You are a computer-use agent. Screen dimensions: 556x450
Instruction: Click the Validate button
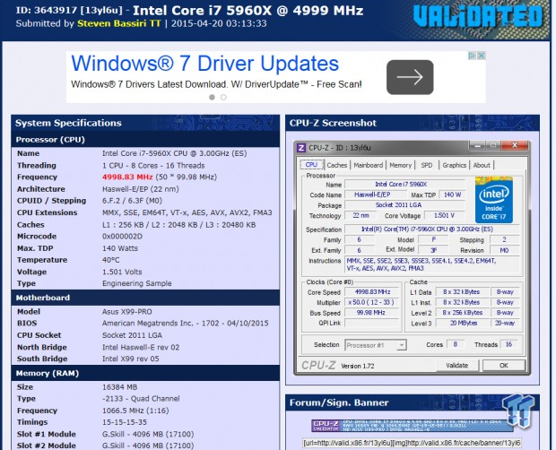click(x=457, y=366)
